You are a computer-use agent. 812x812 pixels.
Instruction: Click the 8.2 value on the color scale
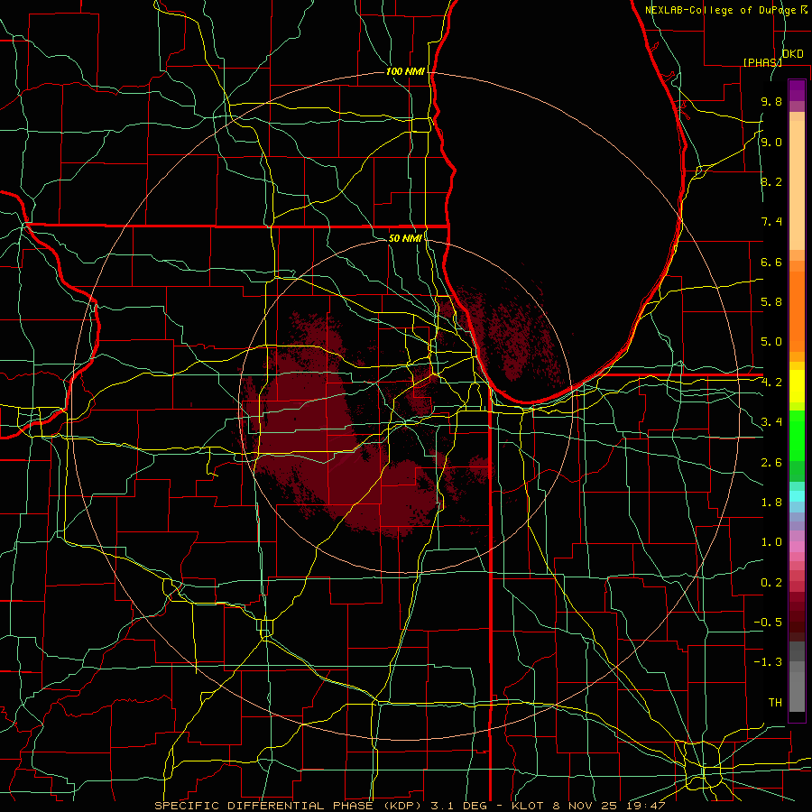coord(771,181)
